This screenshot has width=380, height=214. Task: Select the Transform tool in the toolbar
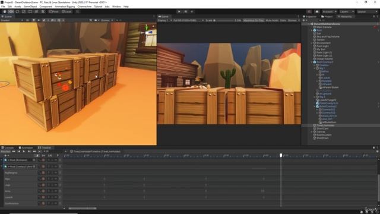click(x=36, y=12)
